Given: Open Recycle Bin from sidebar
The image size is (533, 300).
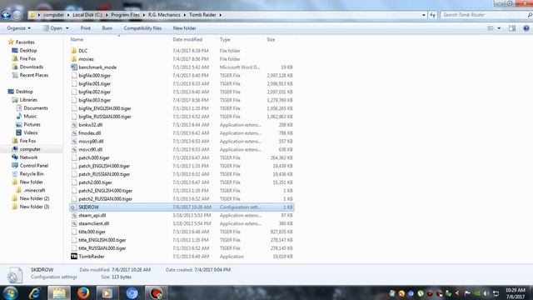Looking at the screenshot, I should tap(32, 174).
